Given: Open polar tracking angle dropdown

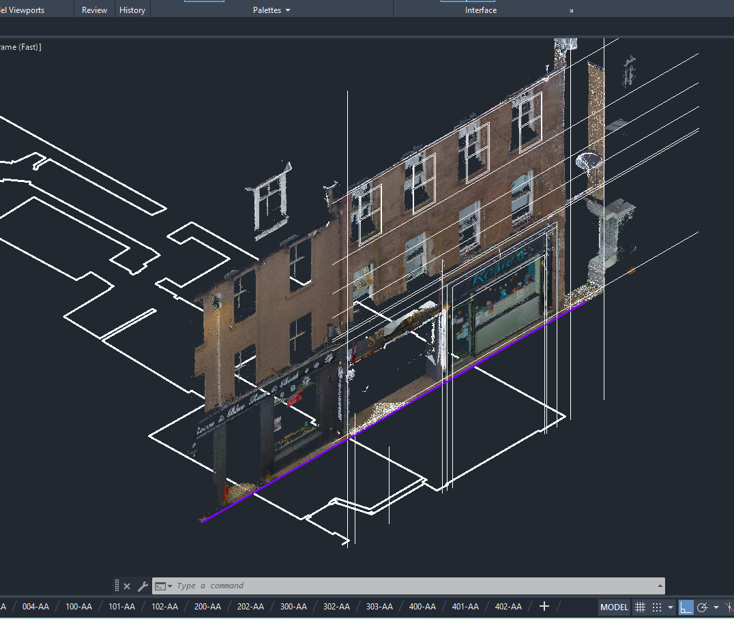Looking at the screenshot, I should coord(716,607).
